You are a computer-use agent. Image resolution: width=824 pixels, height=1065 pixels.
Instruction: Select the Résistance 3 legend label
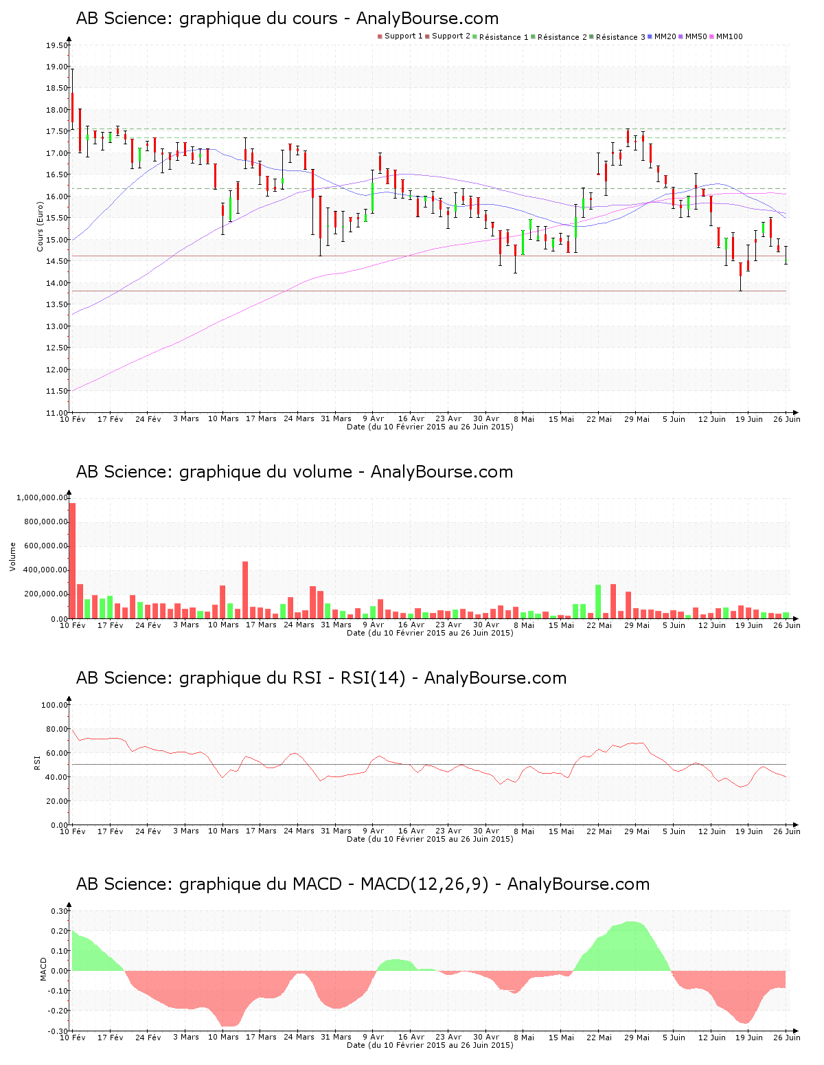click(x=621, y=37)
